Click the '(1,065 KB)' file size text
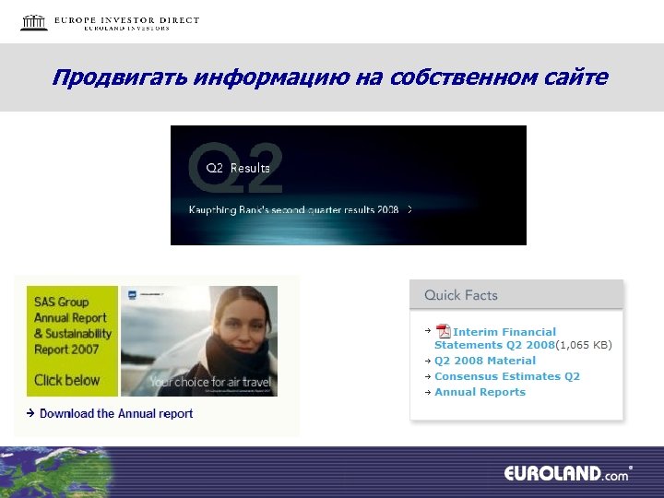Image resolution: width=664 pixels, height=498 pixels. (x=584, y=345)
